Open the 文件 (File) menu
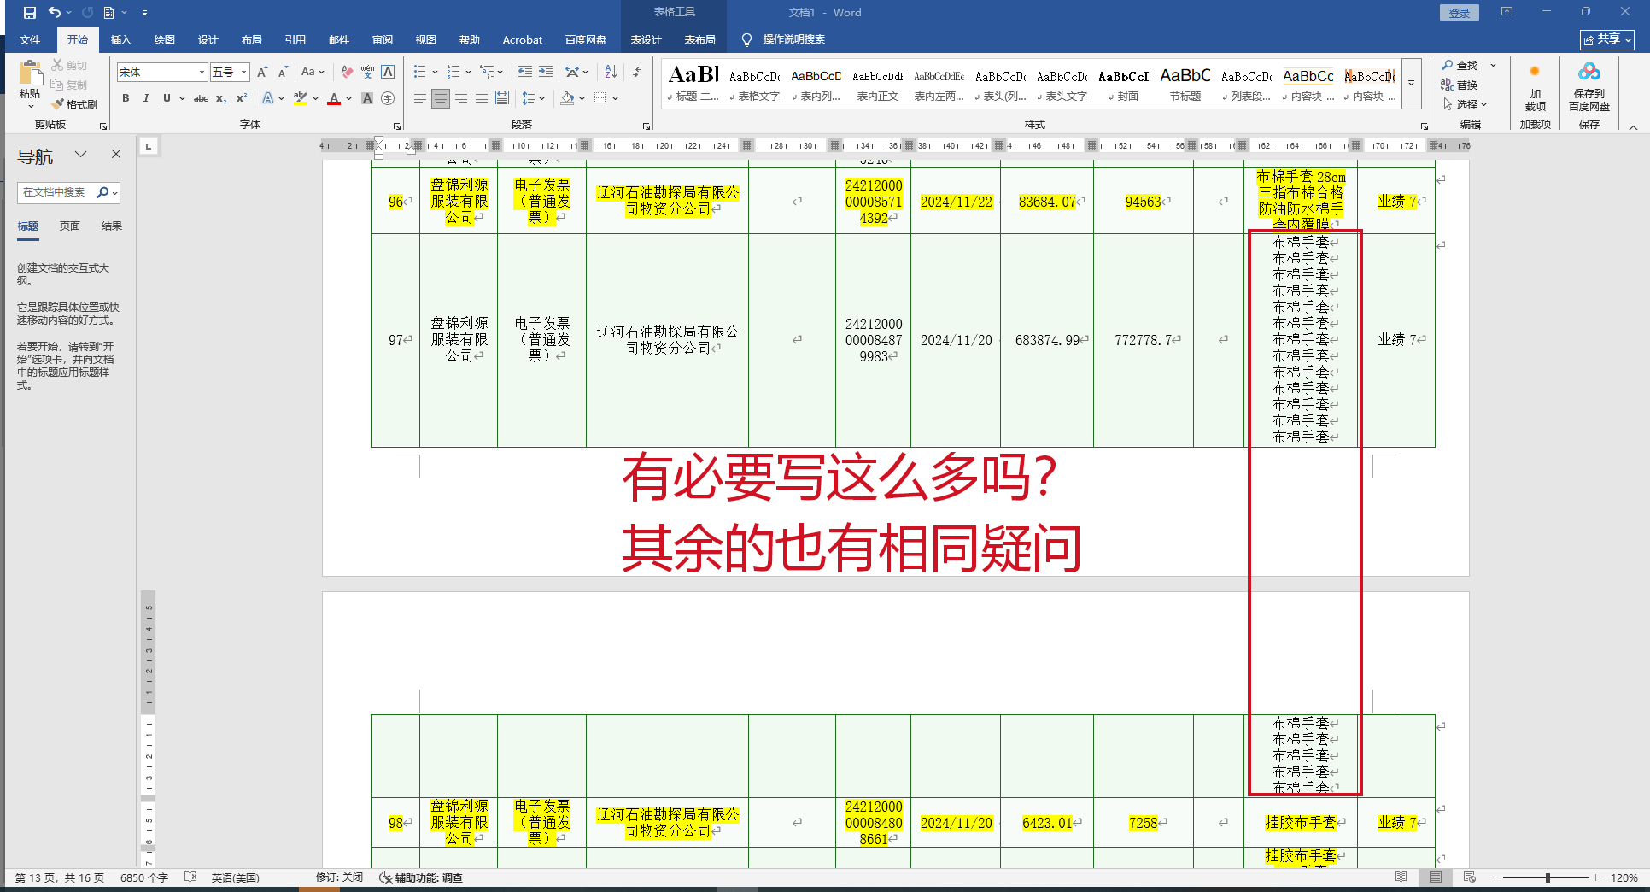 coord(30,39)
